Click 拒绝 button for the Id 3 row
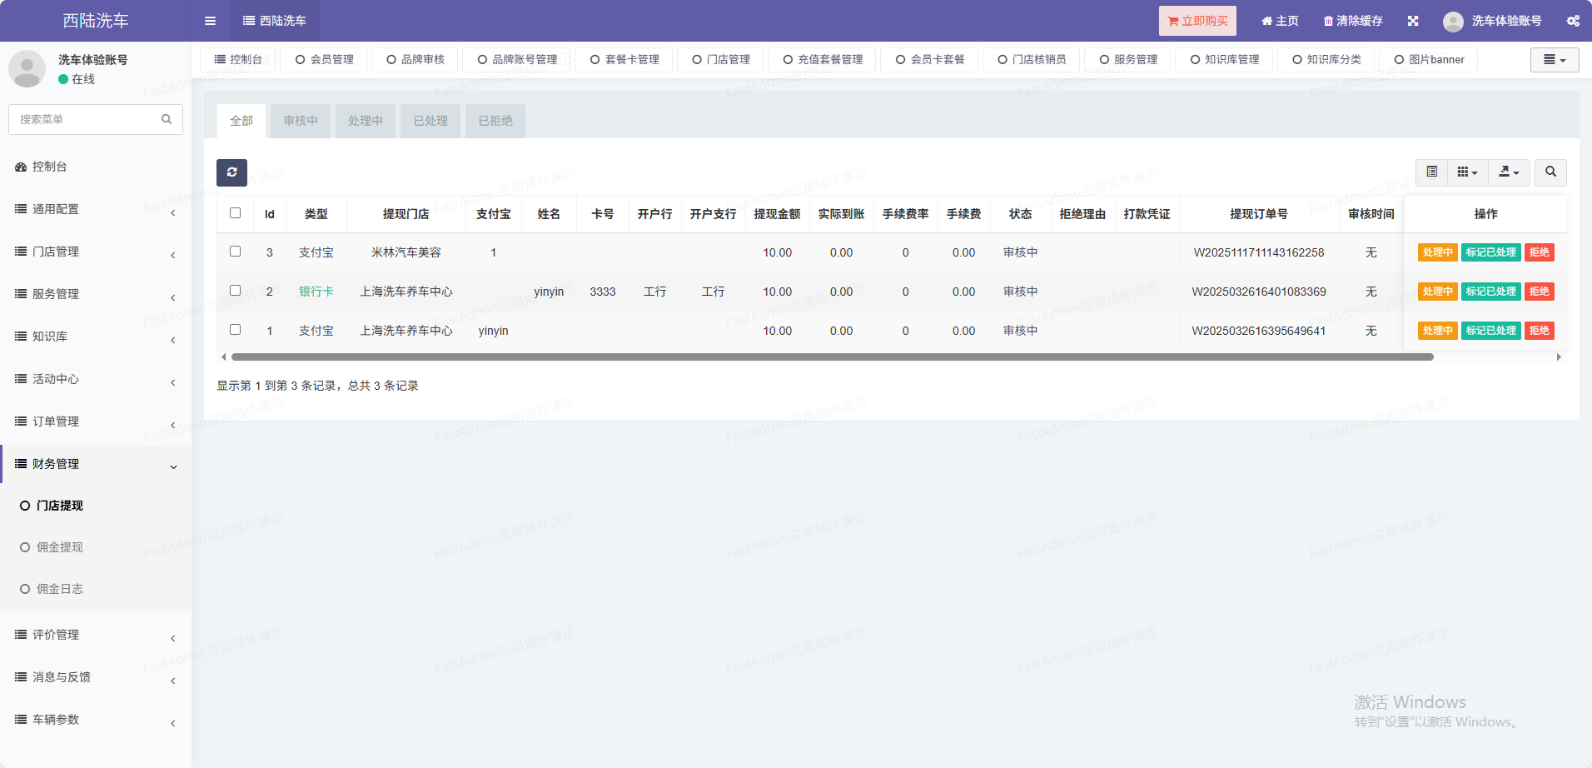1592x768 pixels. pos(1539,252)
